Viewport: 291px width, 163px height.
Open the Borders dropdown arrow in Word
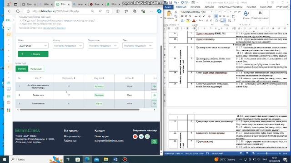coord(225,20)
